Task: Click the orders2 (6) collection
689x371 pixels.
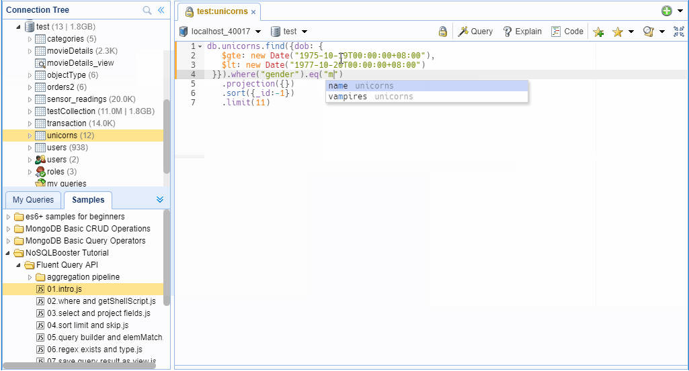Action: (67, 87)
